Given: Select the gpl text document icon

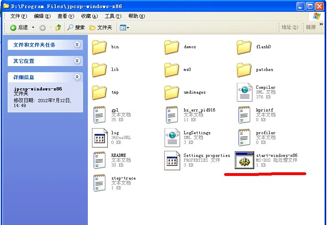Looking at the screenshot, I should click(x=99, y=115).
